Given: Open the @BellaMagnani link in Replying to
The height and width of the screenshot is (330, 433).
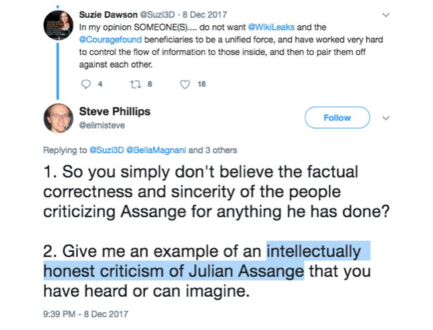Looking at the screenshot, I should (x=156, y=150).
